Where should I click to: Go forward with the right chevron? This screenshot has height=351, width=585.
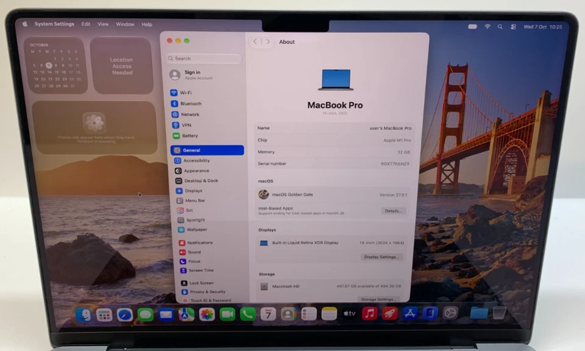click(268, 42)
